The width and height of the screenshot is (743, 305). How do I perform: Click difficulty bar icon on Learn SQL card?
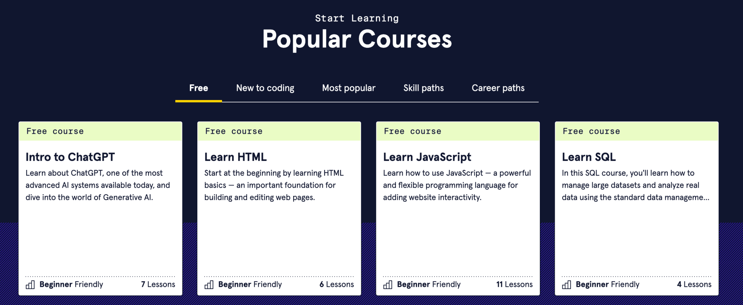(x=567, y=285)
